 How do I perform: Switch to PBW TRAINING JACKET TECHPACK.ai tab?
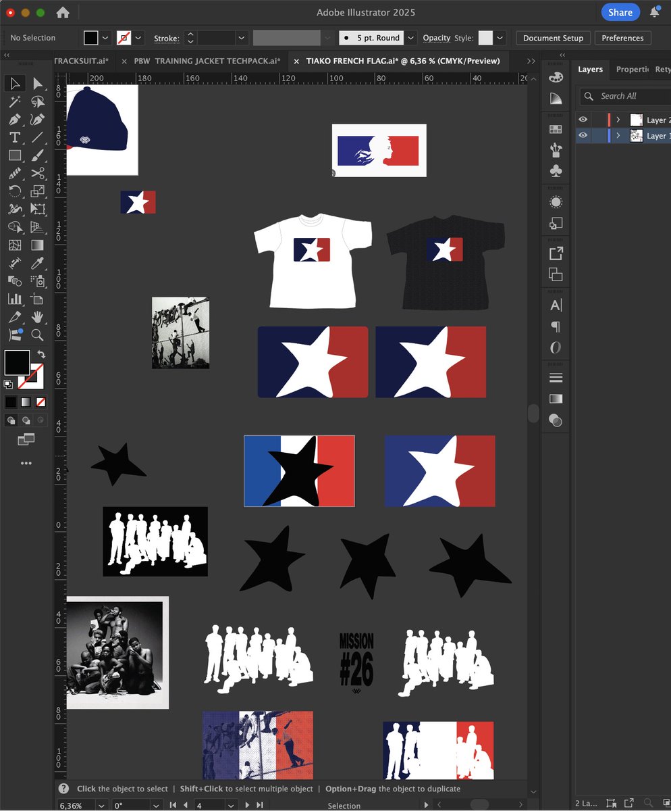[207, 61]
